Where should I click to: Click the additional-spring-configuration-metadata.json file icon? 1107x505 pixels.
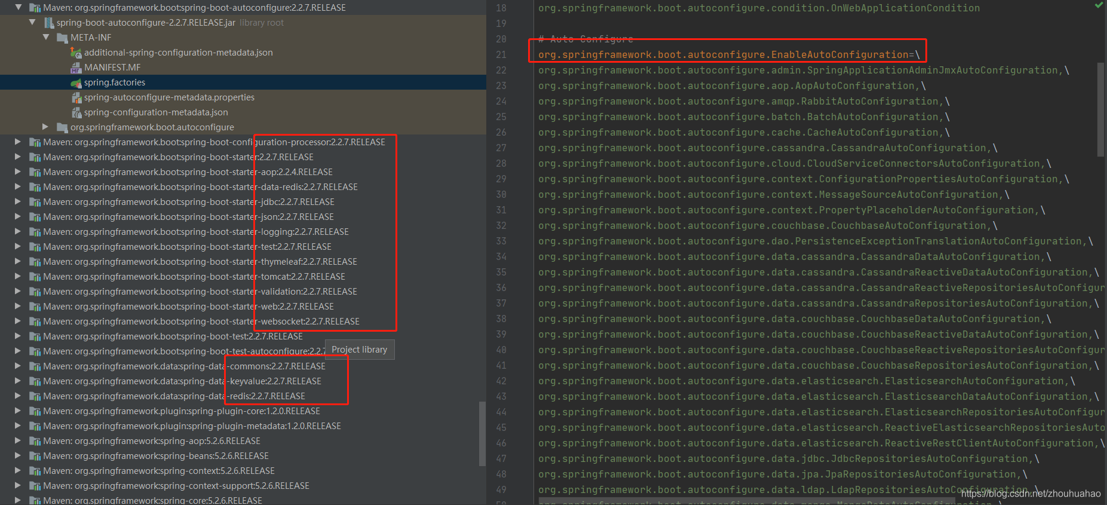[x=76, y=53]
